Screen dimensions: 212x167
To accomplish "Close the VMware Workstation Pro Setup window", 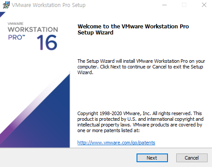I will click(204, 5).
